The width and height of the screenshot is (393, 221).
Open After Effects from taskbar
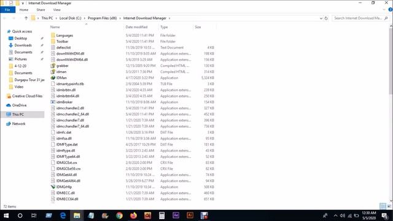(x=176, y=215)
